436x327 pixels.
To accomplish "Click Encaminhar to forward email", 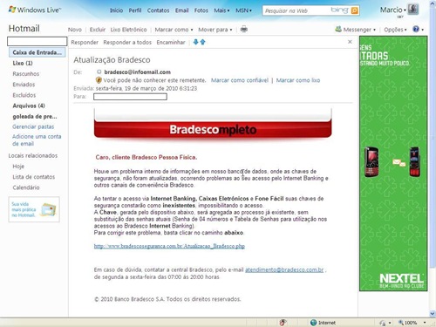I will coord(171,43).
